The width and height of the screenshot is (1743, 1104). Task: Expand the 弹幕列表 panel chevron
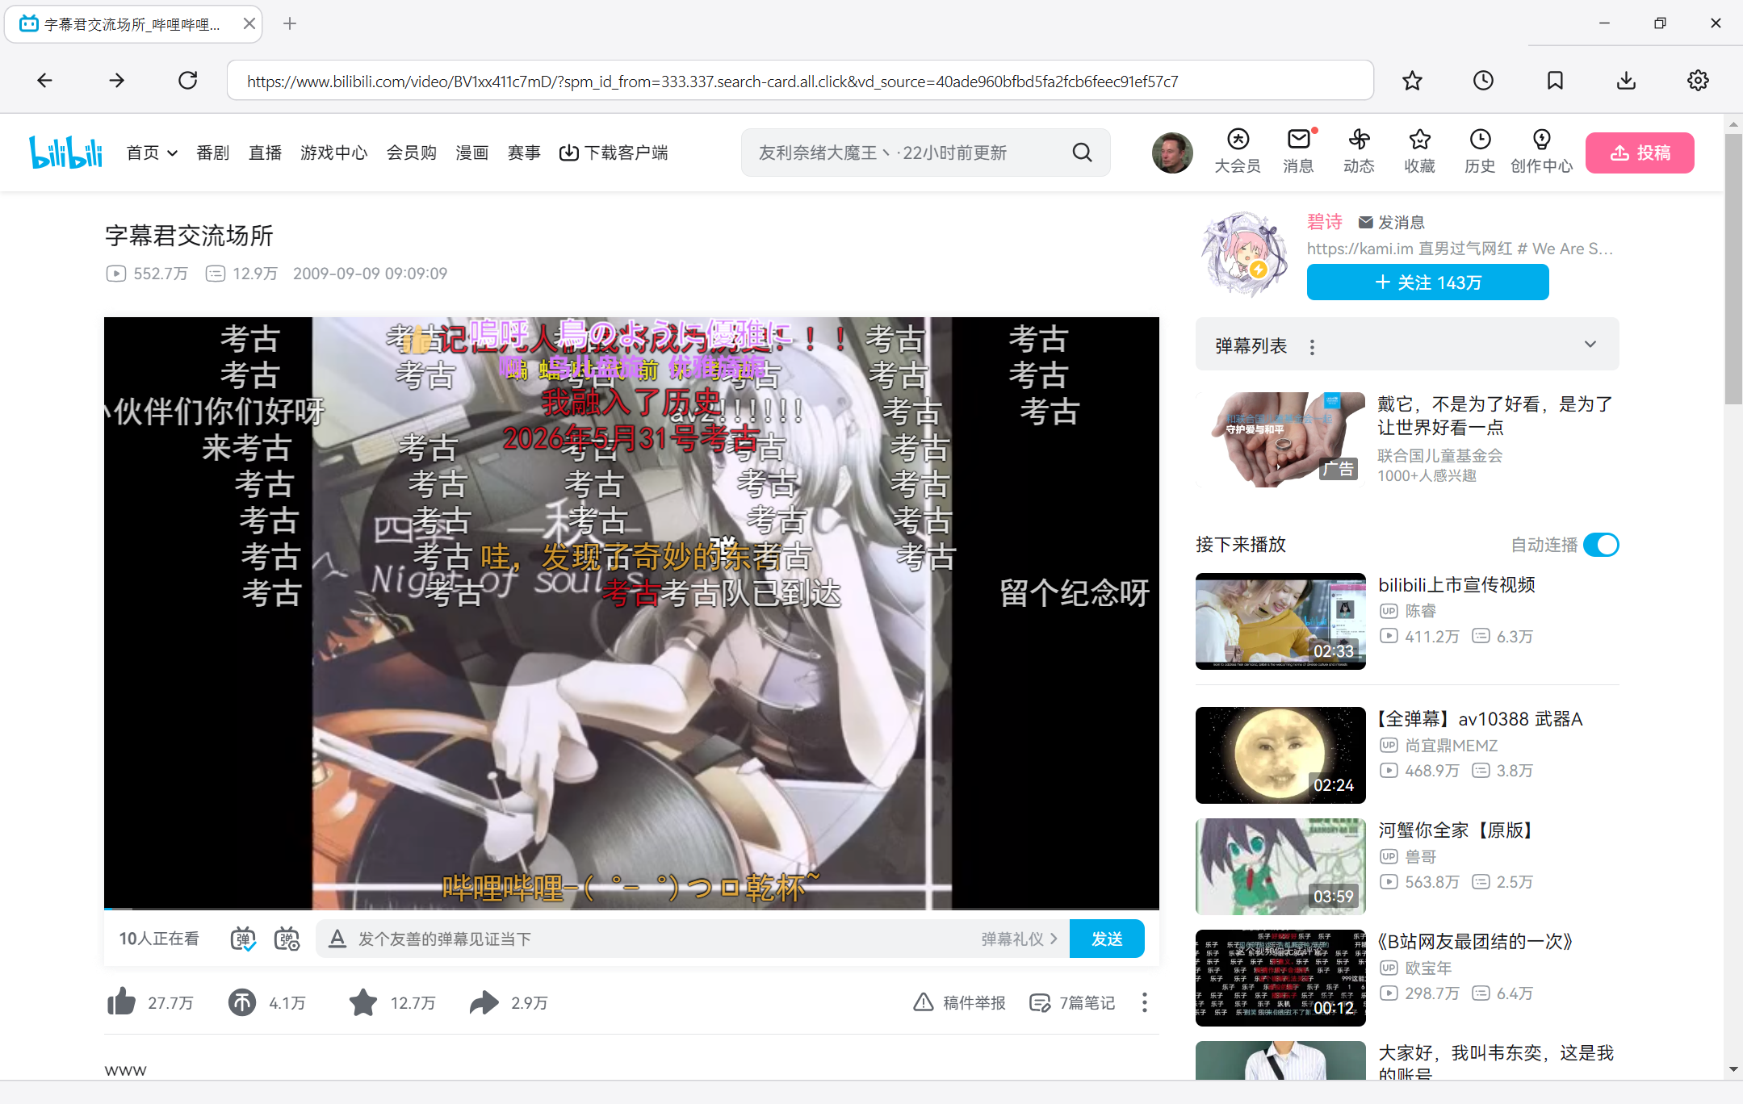1590,344
